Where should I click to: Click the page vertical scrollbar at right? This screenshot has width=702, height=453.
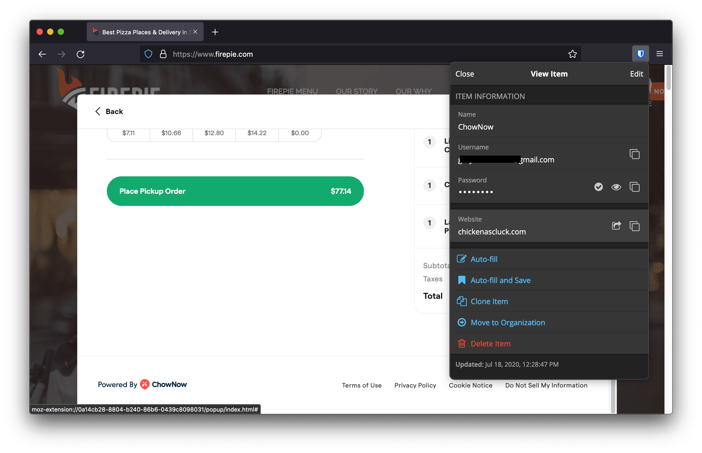coord(668,78)
